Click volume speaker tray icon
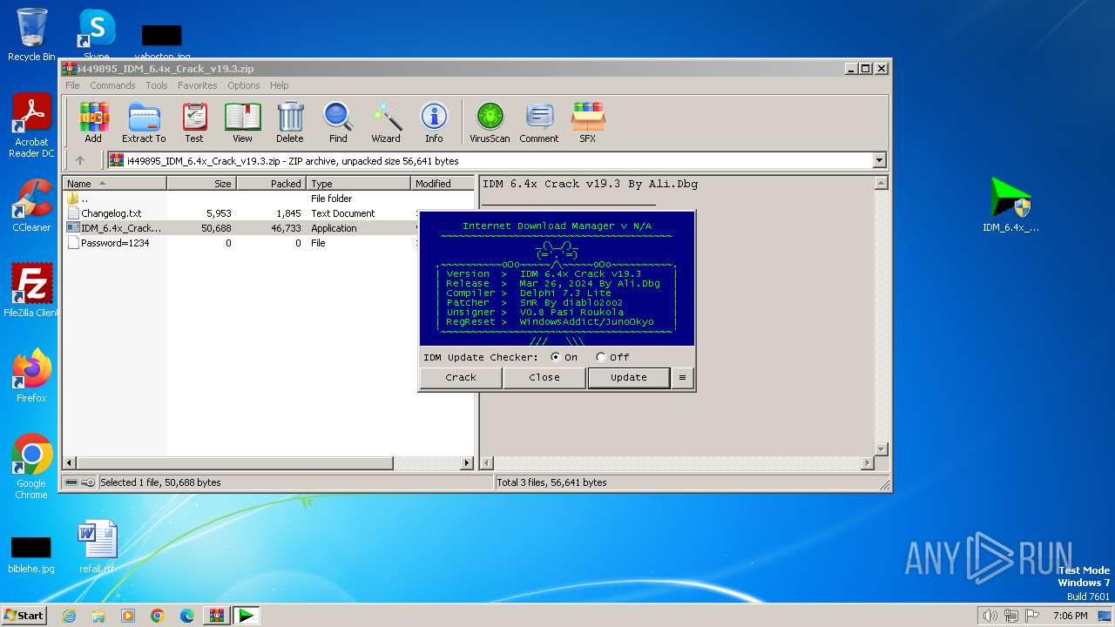Screen dimensions: 1115x627 pos(990,616)
